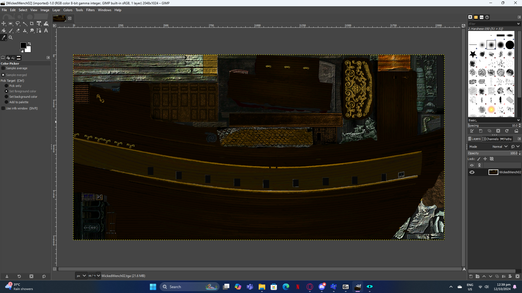
Task: Switch to the Channels tab
Action: tap(490, 139)
